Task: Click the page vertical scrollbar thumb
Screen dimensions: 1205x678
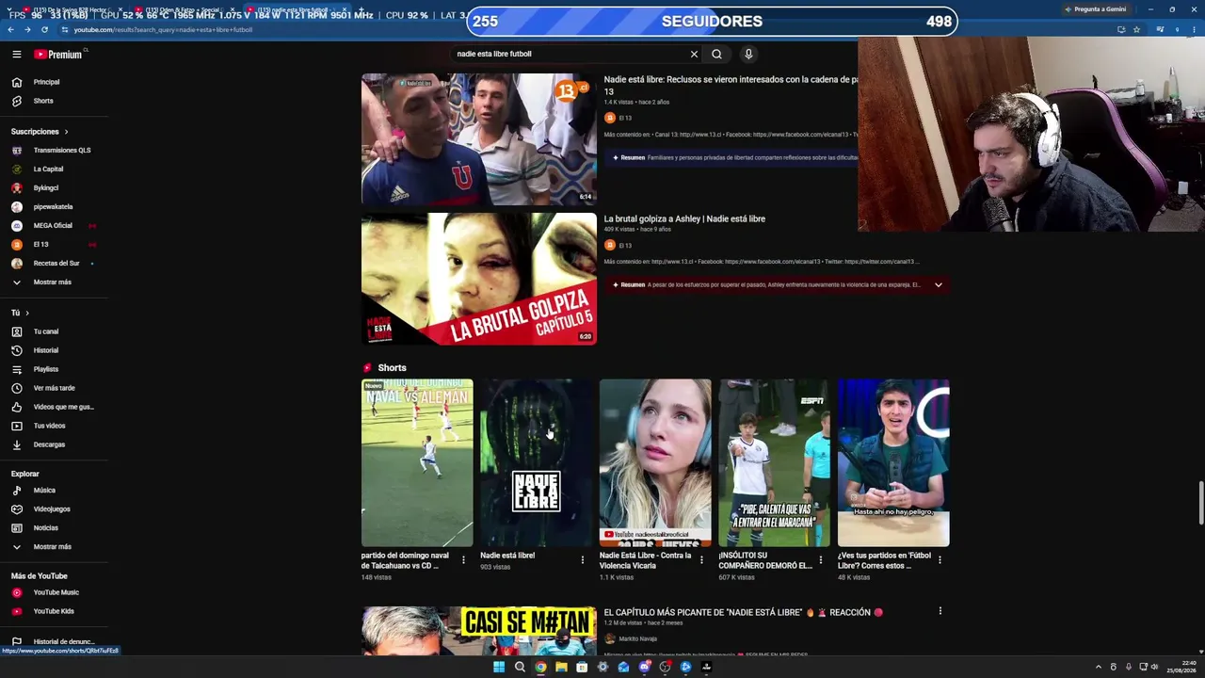Action: click(x=1200, y=504)
